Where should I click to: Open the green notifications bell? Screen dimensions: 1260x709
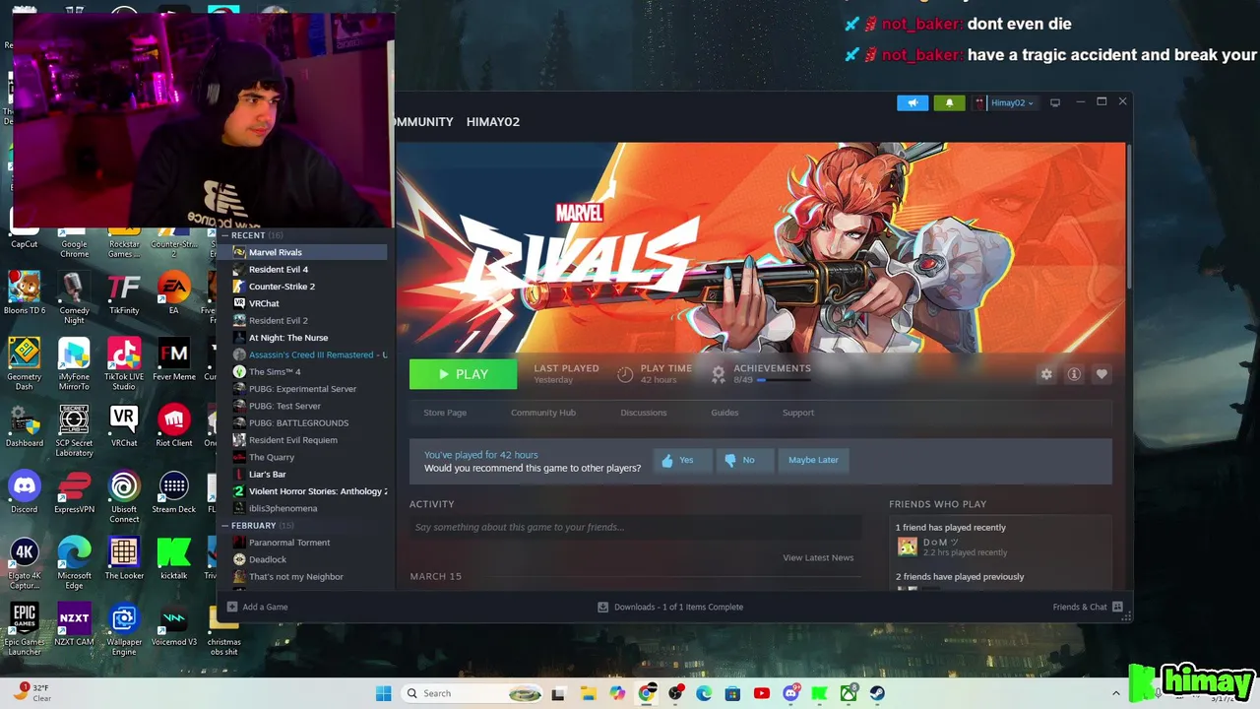click(x=949, y=102)
